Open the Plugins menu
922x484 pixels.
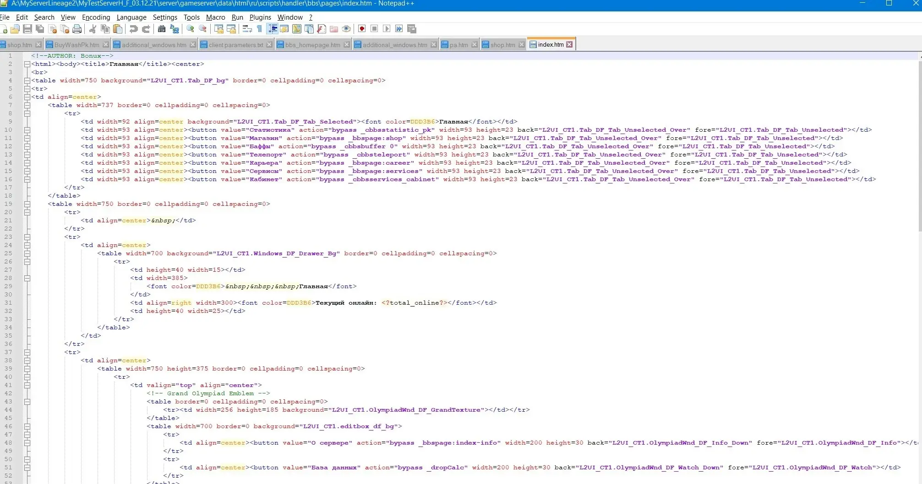(x=260, y=17)
